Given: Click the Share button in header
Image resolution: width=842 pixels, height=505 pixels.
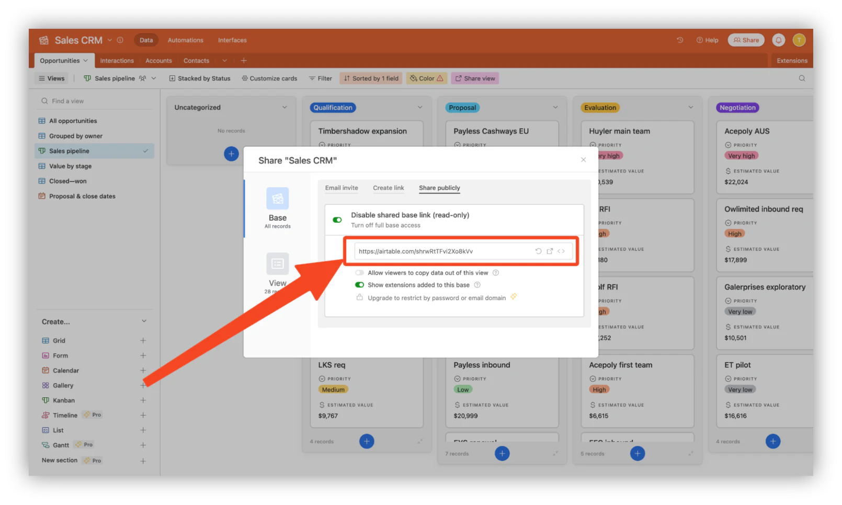Looking at the screenshot, I should pyautogui.click(x=746, y=40).
